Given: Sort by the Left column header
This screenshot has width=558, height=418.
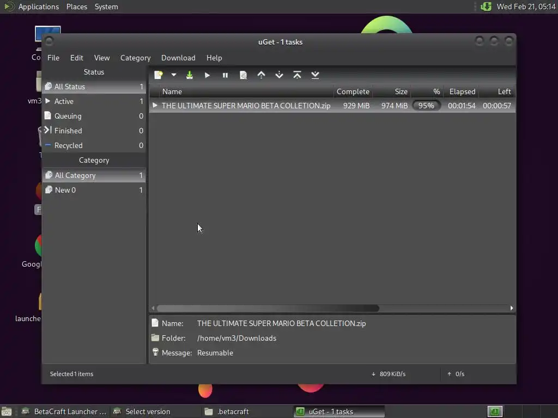Looking at the screenshot, I should [497, 91].
